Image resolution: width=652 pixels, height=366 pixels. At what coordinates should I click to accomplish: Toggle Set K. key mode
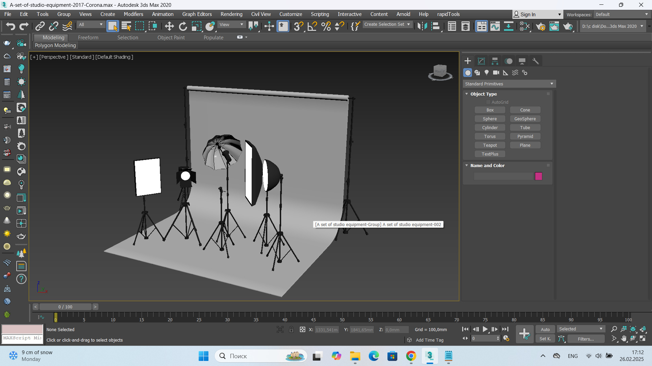(x=545, y=339)
